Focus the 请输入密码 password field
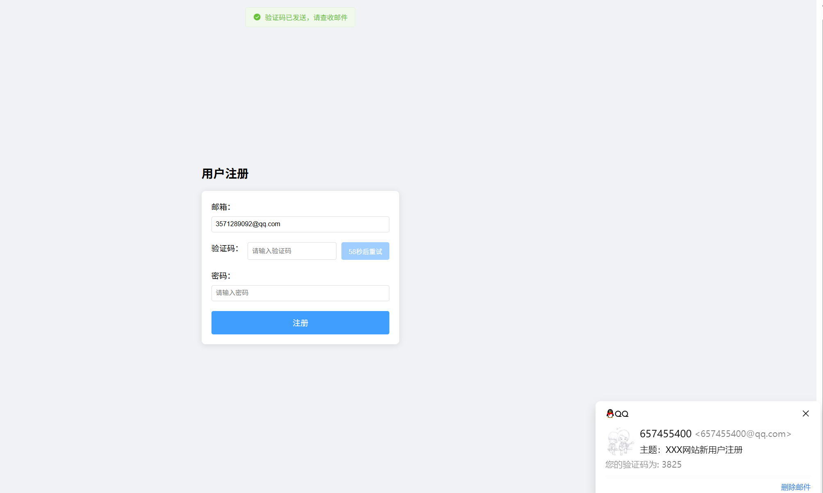This screenshot has height=493, width=823. [x=300, y=293]
